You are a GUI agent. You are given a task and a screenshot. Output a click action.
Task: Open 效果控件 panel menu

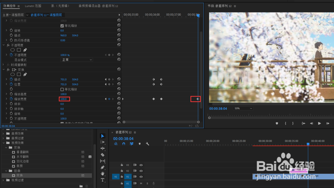(18, 6)
